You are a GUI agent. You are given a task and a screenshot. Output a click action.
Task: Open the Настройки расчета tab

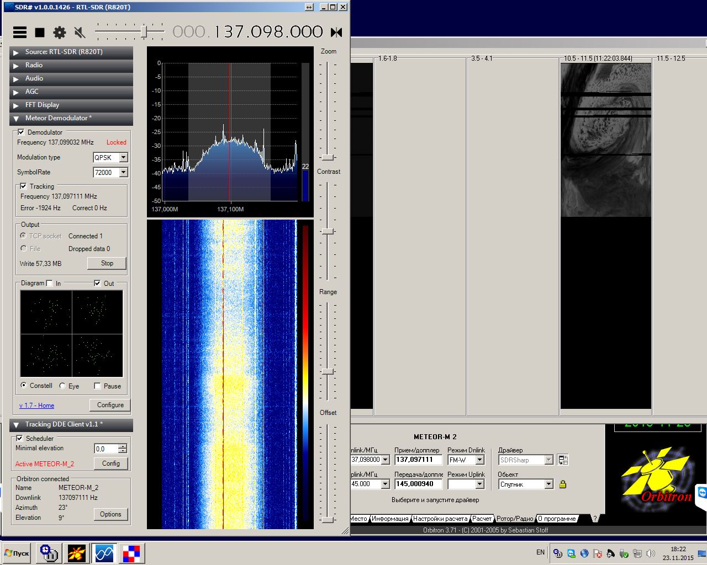[440, 519]
